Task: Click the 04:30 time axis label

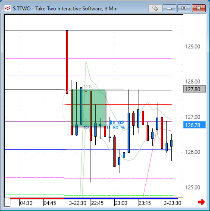Action: (26, 203)
